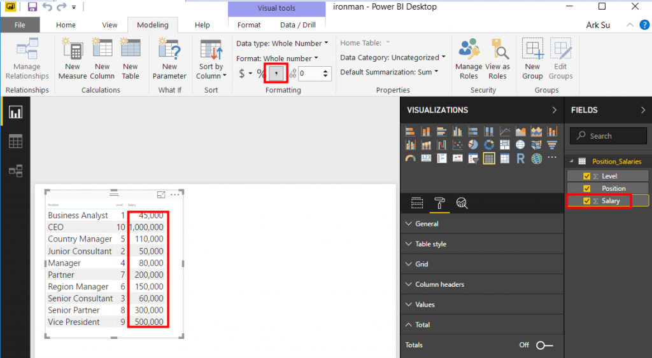Screen dimensions: 652x358
Task: Select the Card (123) visualization
Action: [426, 158]
